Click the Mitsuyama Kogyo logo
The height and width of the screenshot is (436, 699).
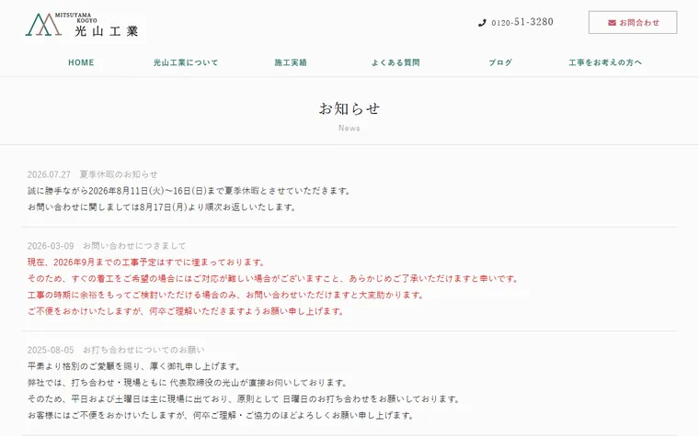[x=82, y=25]
